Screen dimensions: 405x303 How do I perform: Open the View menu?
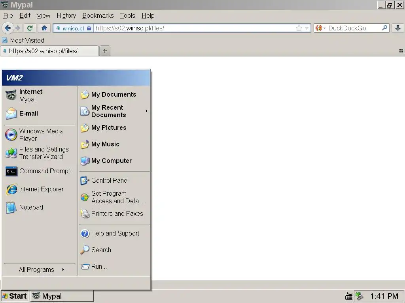tap(44, 16)
